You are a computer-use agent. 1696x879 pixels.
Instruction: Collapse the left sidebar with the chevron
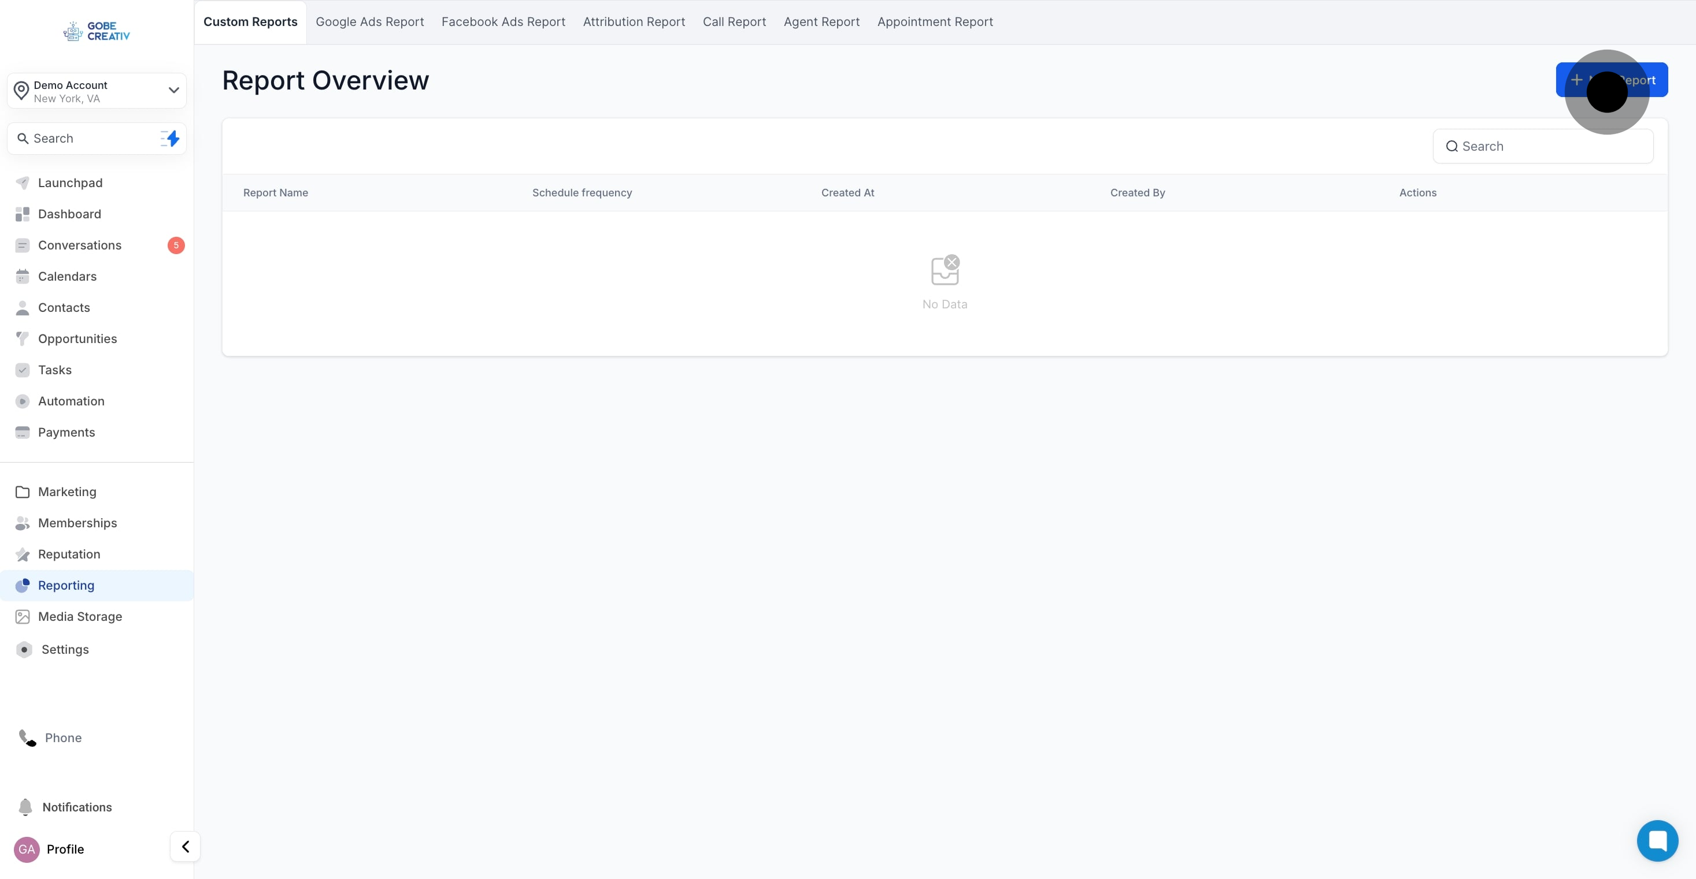184,846
